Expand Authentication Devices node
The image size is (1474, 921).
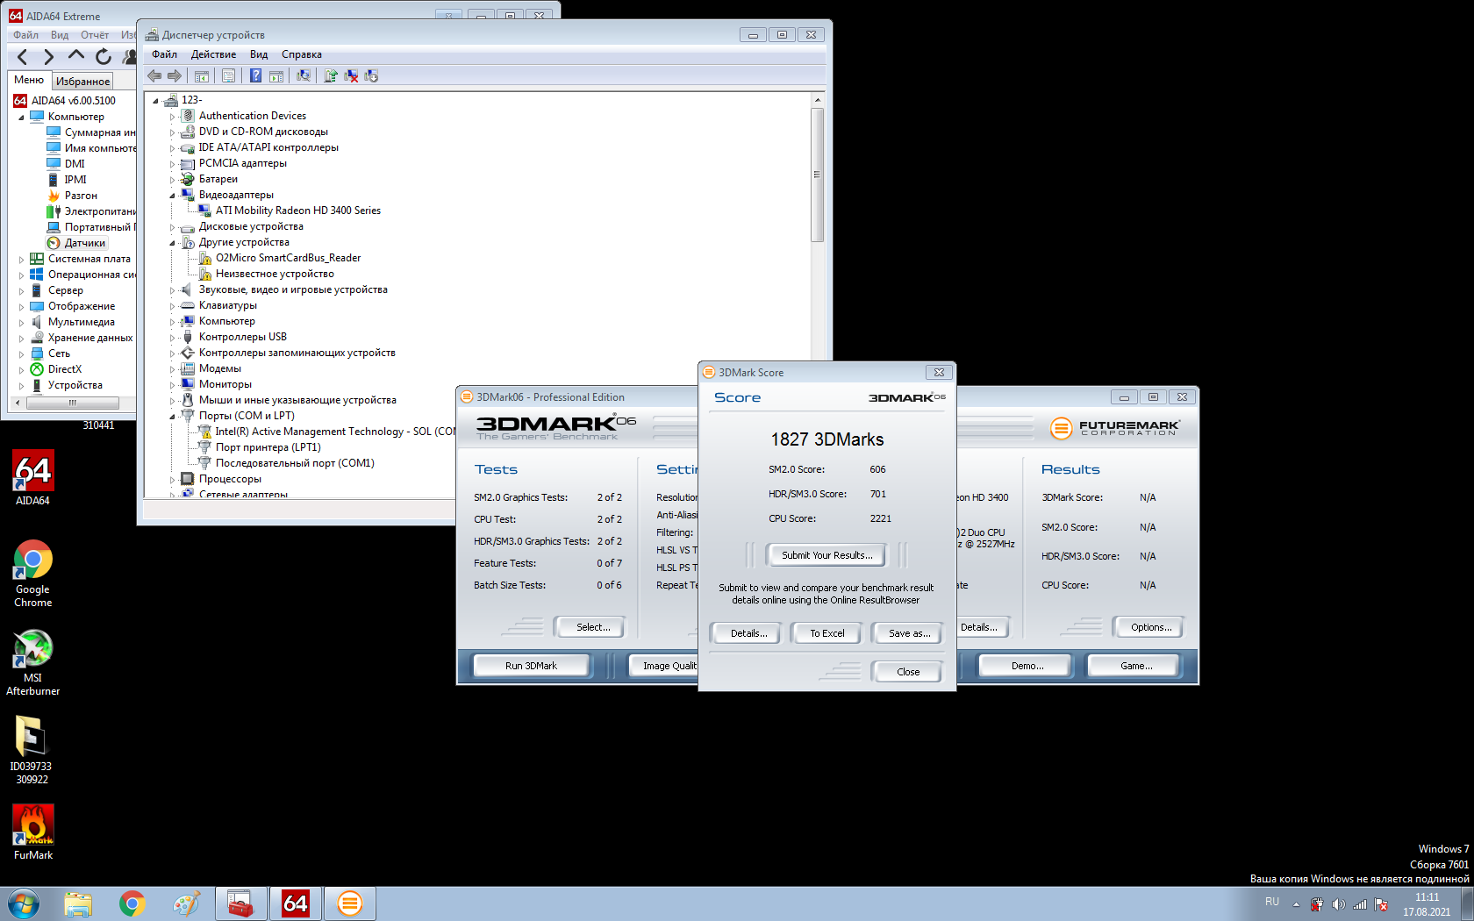pos(172,117)
